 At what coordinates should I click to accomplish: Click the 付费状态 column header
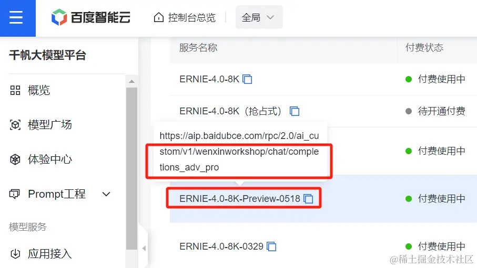pyautogui.click(x=424, y=48)
